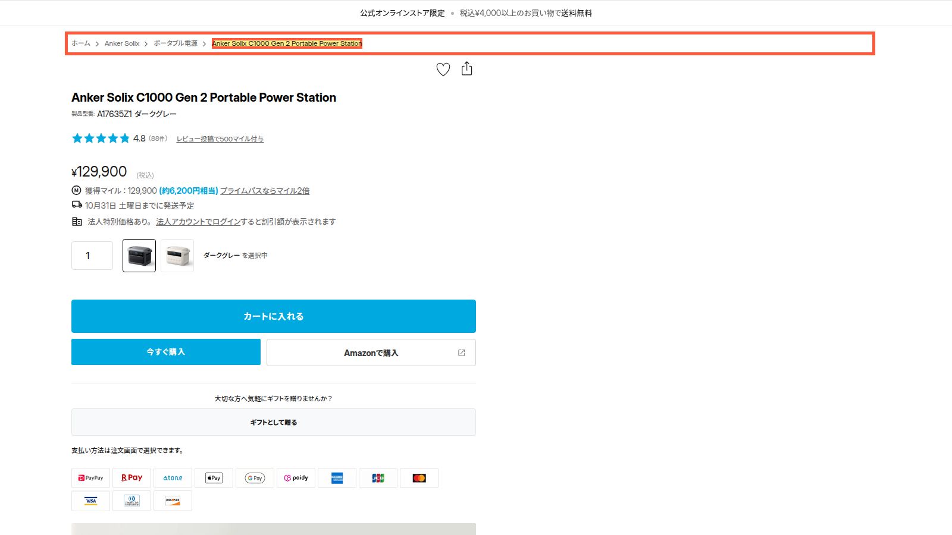Screen dimensions: 952x535
Task: Click current breadcrumb Anker Solix C1000 Gen 2
Action: (x=287, y=43)
